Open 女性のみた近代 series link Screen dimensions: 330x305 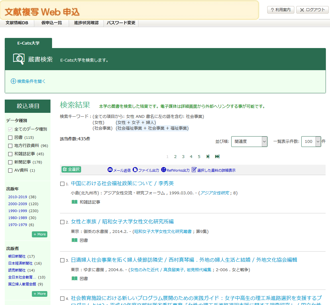click(x=171, y=270)
